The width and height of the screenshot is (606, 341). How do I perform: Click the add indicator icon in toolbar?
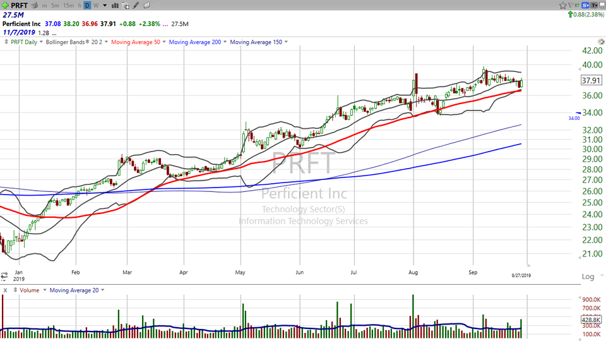click(x=126, y=5)
